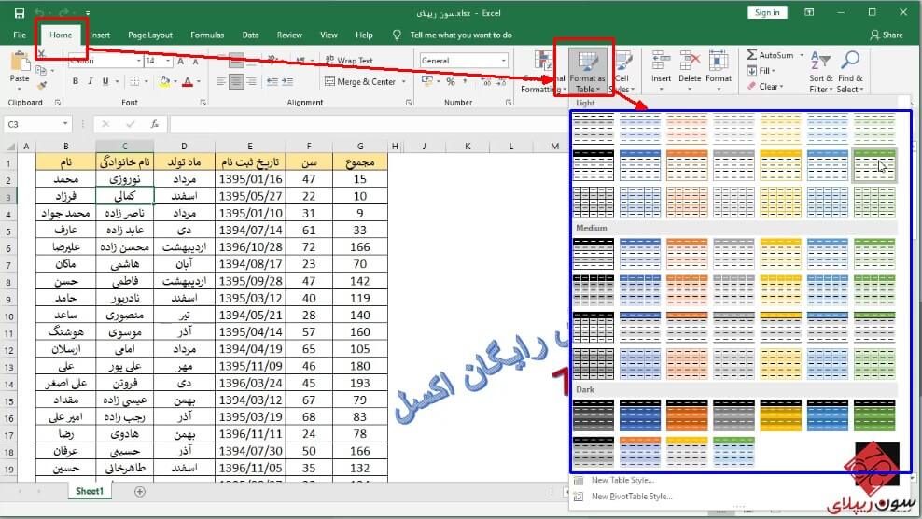
Task: Click the Sign in button
Action: pos(767,12)
